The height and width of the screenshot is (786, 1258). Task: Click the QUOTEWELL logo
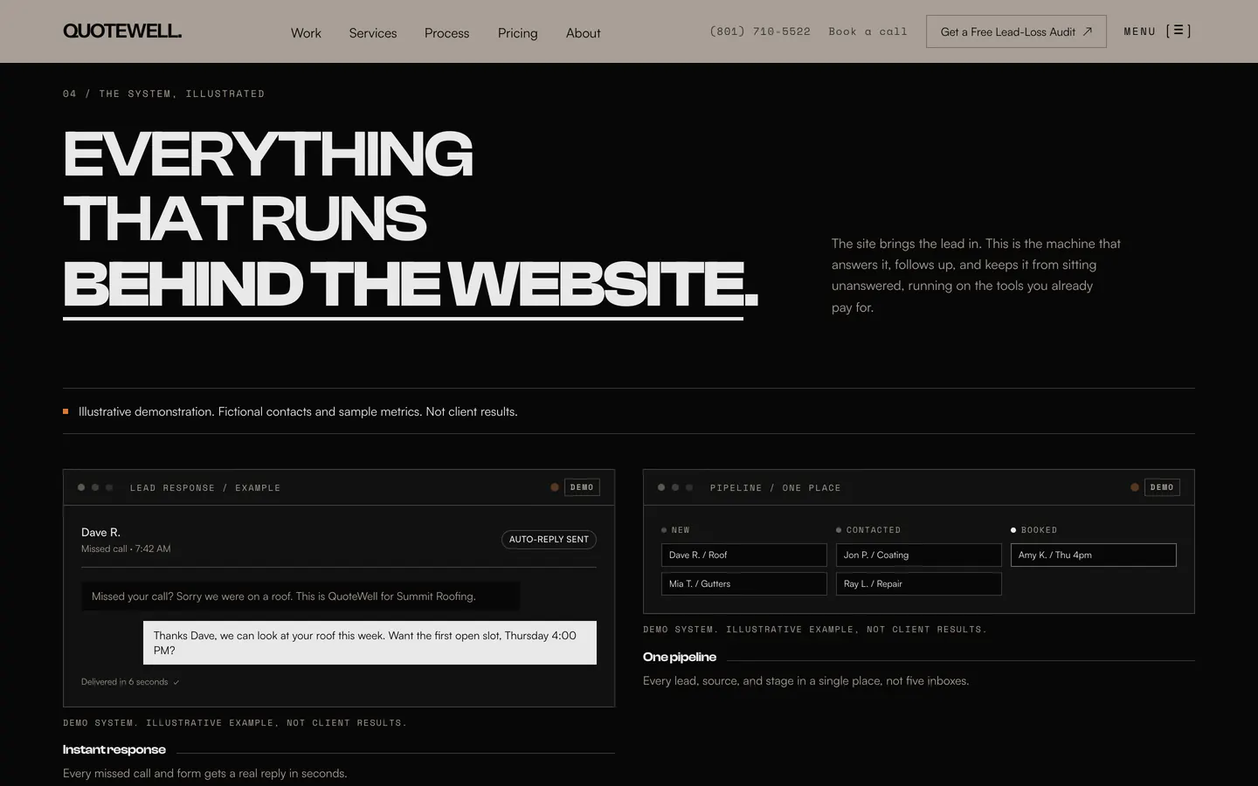coord(122,31)
